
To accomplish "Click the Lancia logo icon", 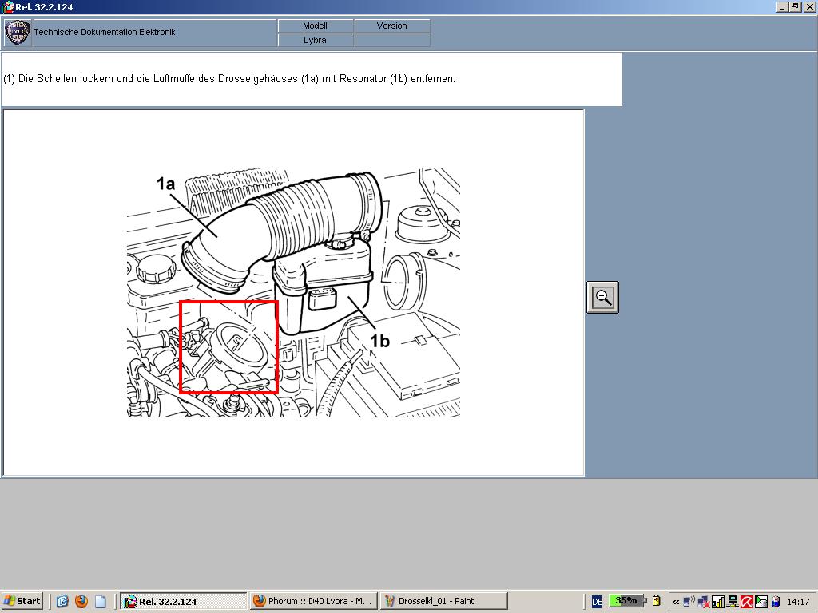I will (x=18, y=32).
